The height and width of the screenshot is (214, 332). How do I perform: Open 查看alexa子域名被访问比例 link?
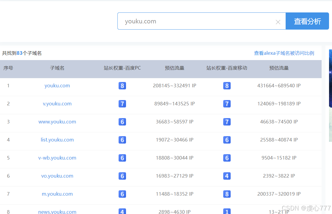point(284,53)
